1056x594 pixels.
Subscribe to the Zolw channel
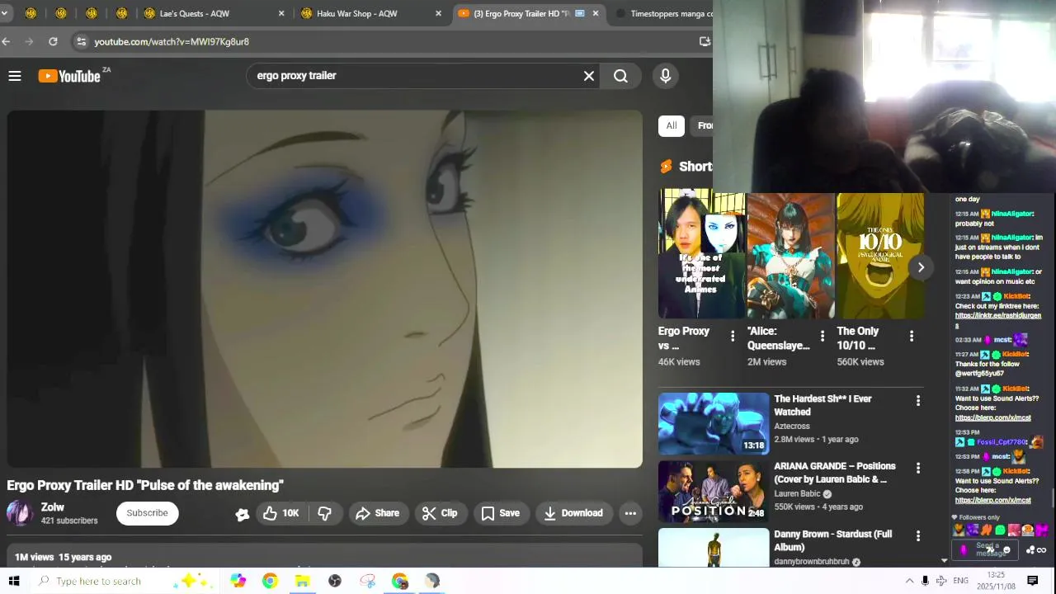[x=147, y=513]
